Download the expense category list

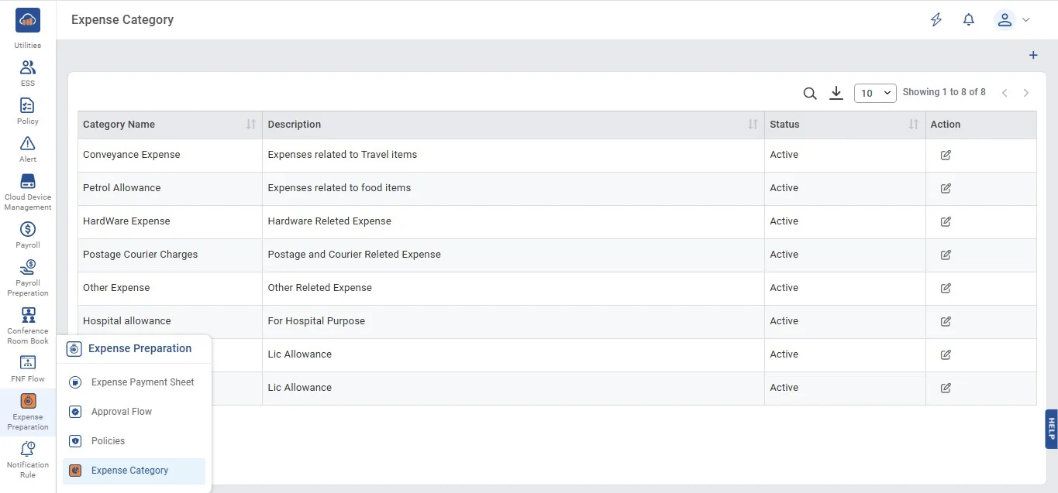click(836, 93)
